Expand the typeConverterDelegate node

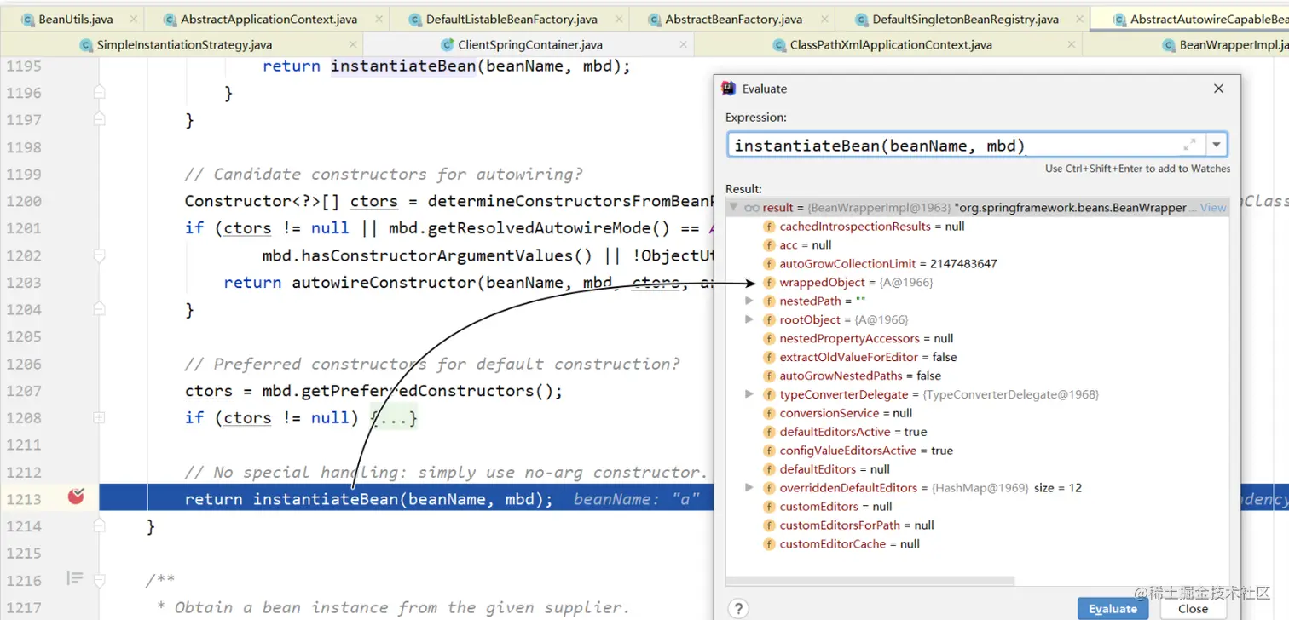(x=749, y=394)
